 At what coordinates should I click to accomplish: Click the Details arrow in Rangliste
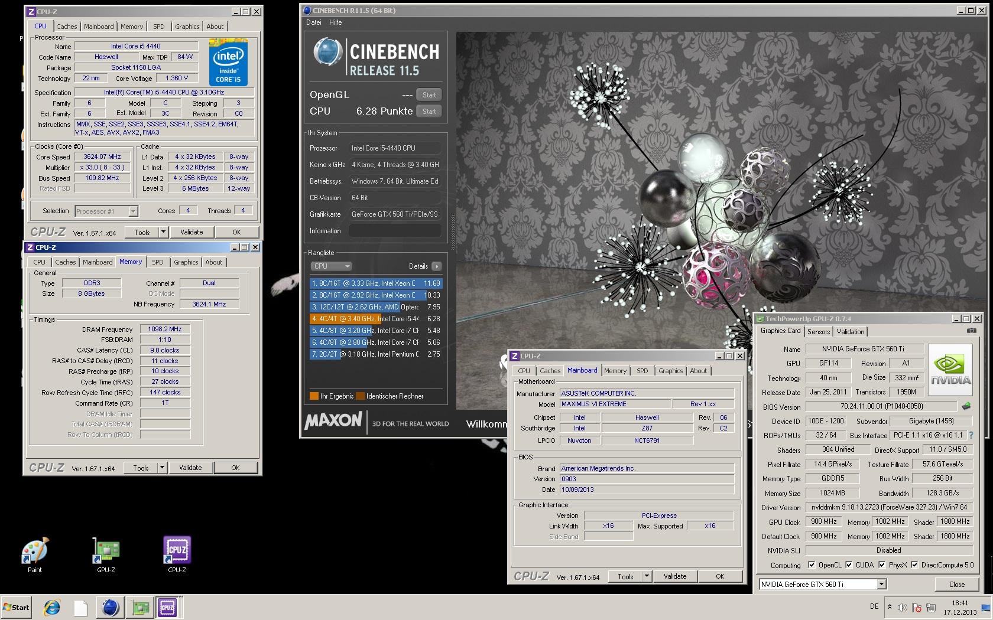click(x=436, y=266)
